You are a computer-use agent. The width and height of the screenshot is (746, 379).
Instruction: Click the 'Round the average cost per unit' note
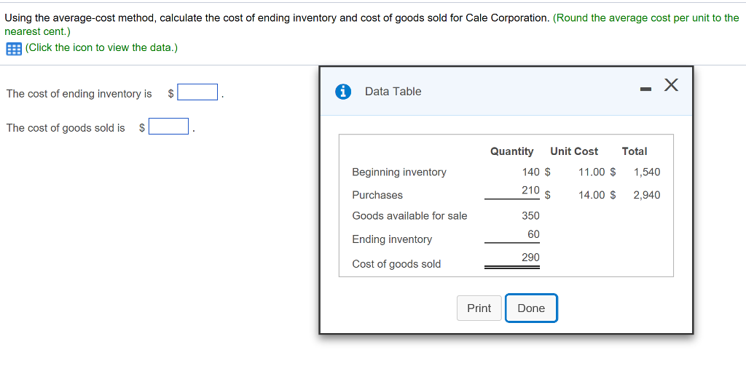[372, 24]
